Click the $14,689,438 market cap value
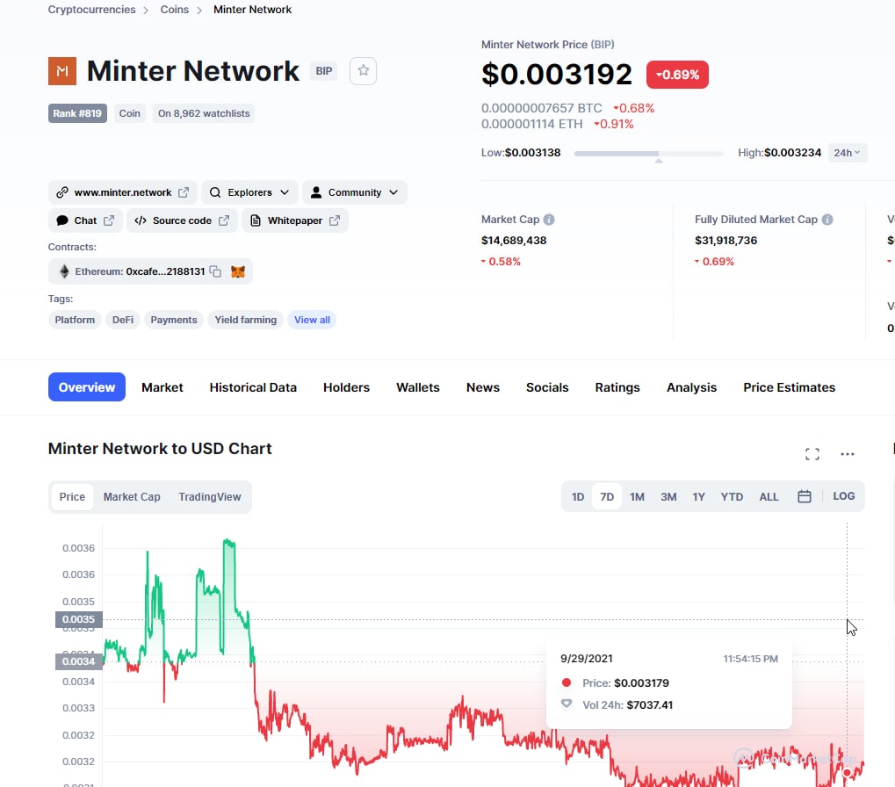The width and height of the screenshot is (895, 787). [x=514, y=241]
